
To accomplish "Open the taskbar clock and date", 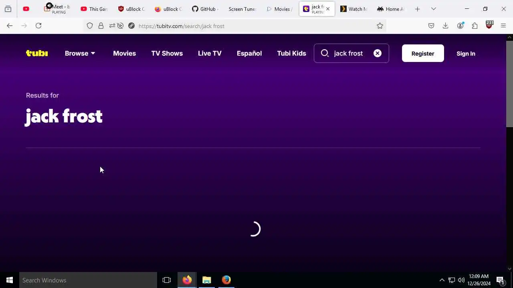I will [479, 280].
